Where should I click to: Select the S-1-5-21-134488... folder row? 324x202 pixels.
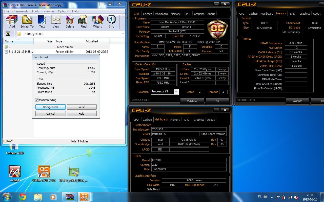point(56,52)
